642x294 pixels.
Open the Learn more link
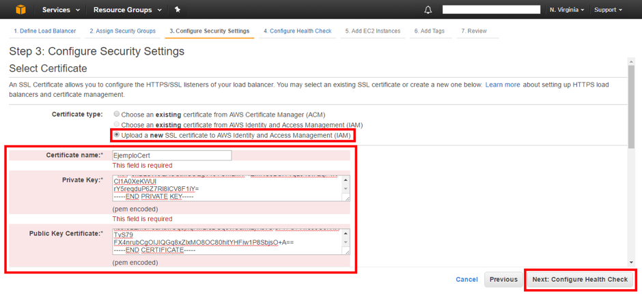(503, 85)
